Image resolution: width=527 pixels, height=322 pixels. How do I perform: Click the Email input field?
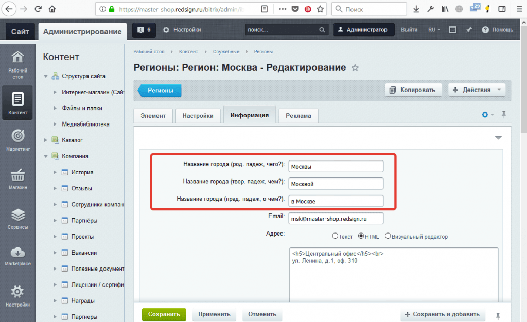(x=336, y=219)
